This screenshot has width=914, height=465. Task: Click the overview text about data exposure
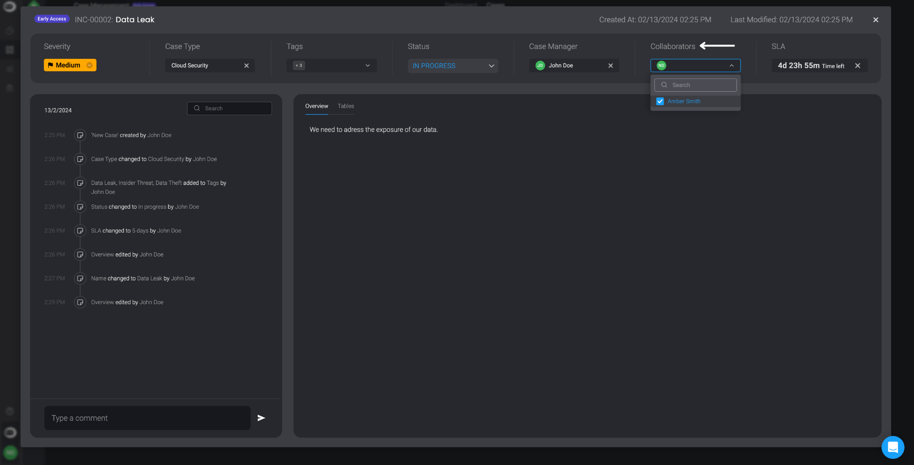point(373,130)
